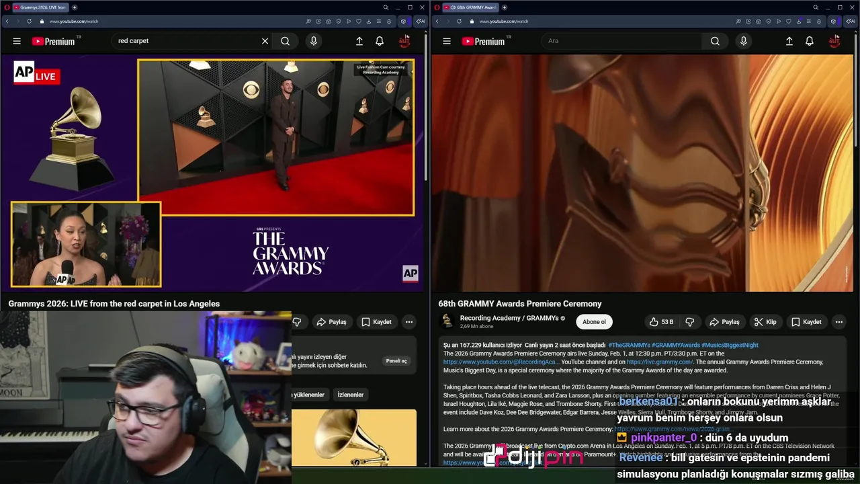
Task: Click the 'Ara' search field in right window
Action: (621, 41)
